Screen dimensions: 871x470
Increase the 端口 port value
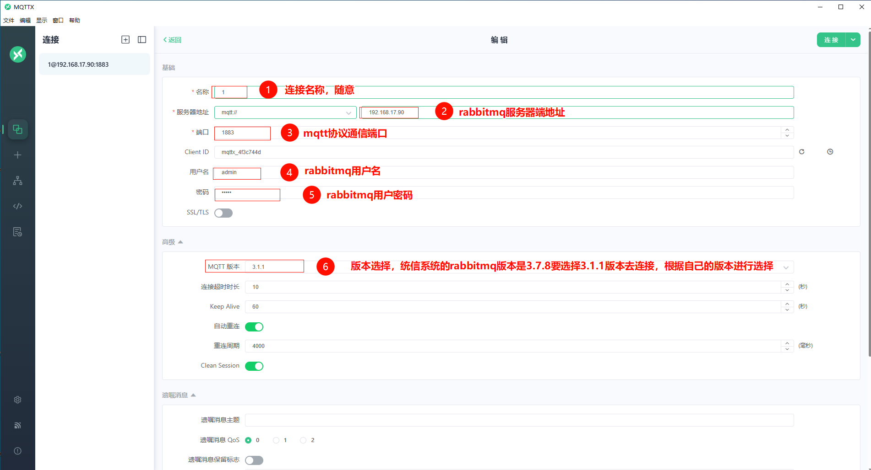pyautogui.click(x=787, y=130)
